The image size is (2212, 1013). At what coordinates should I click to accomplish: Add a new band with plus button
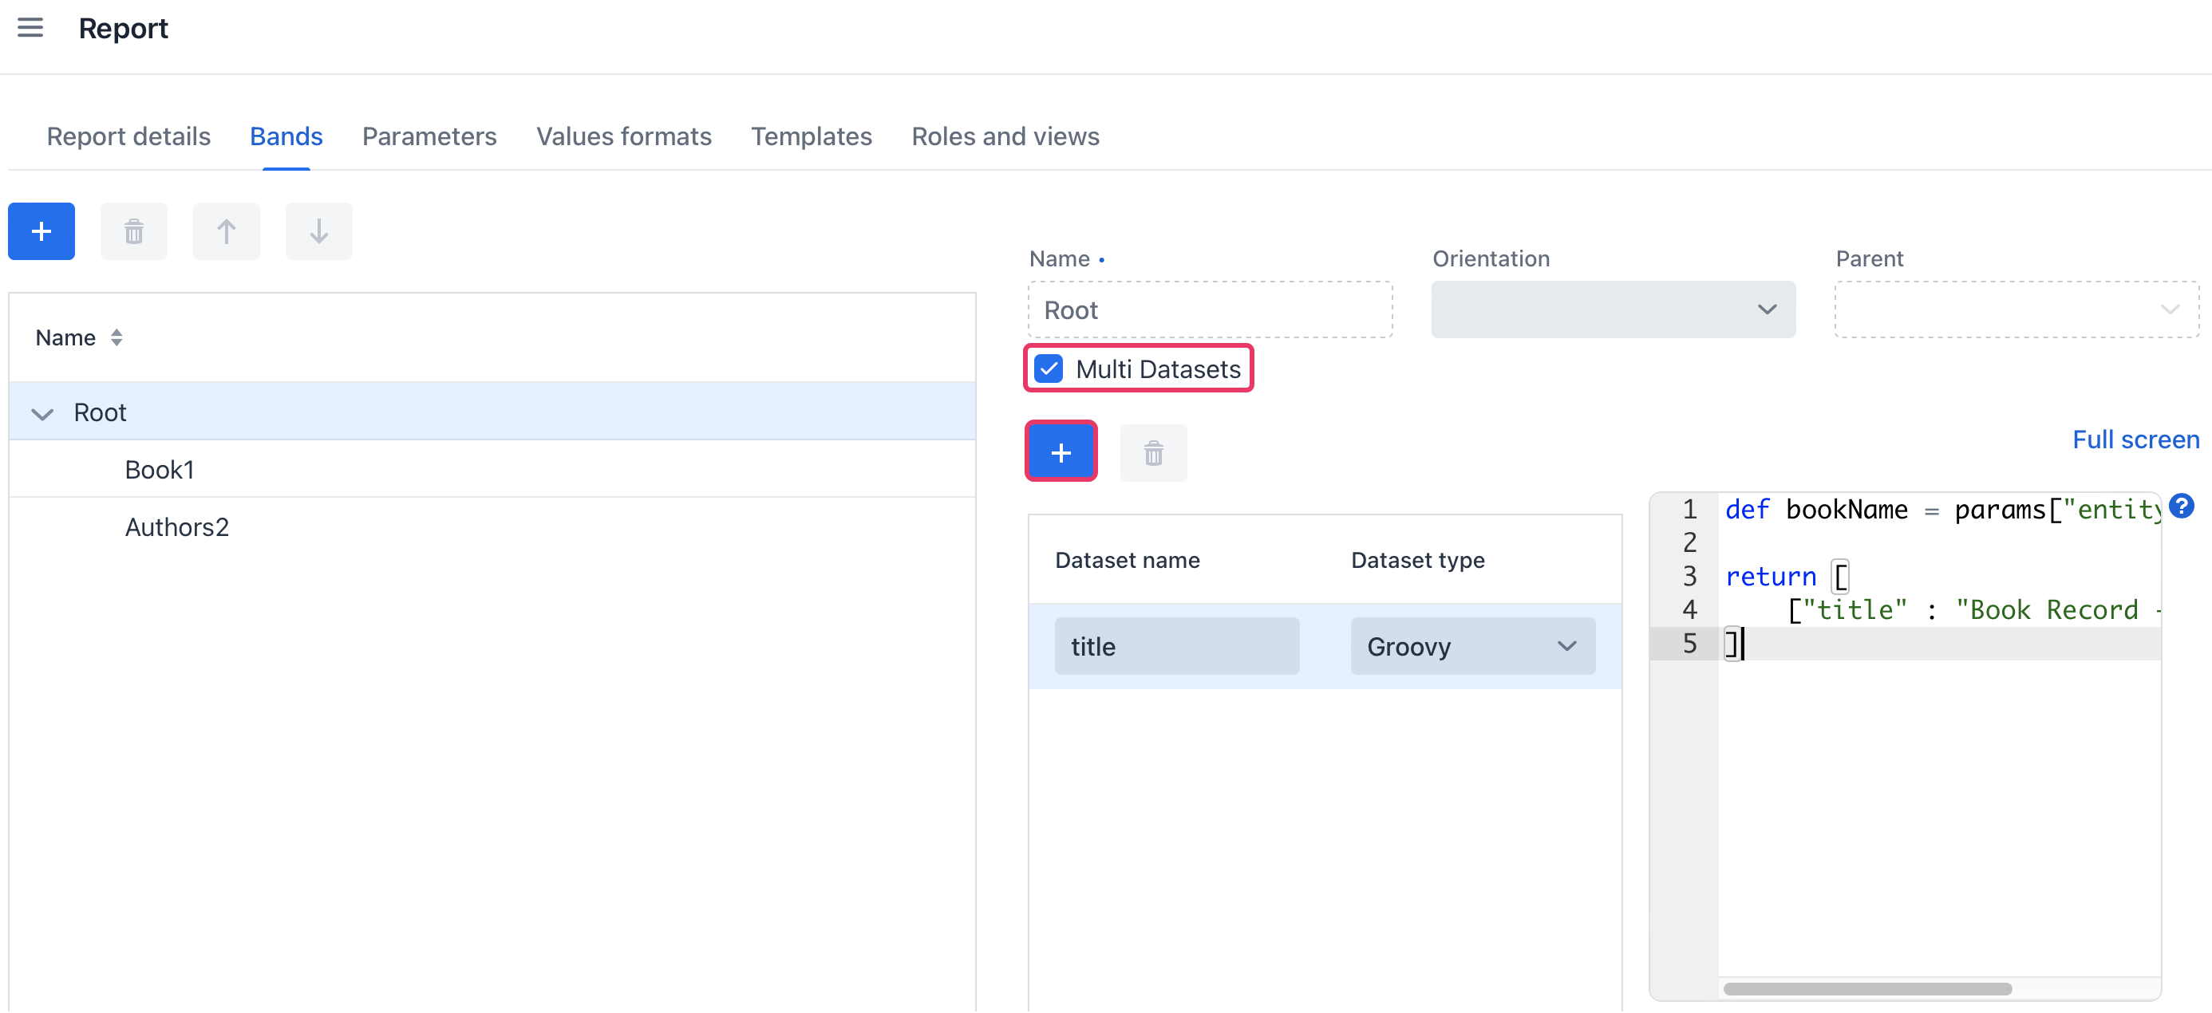click(41, 231)
